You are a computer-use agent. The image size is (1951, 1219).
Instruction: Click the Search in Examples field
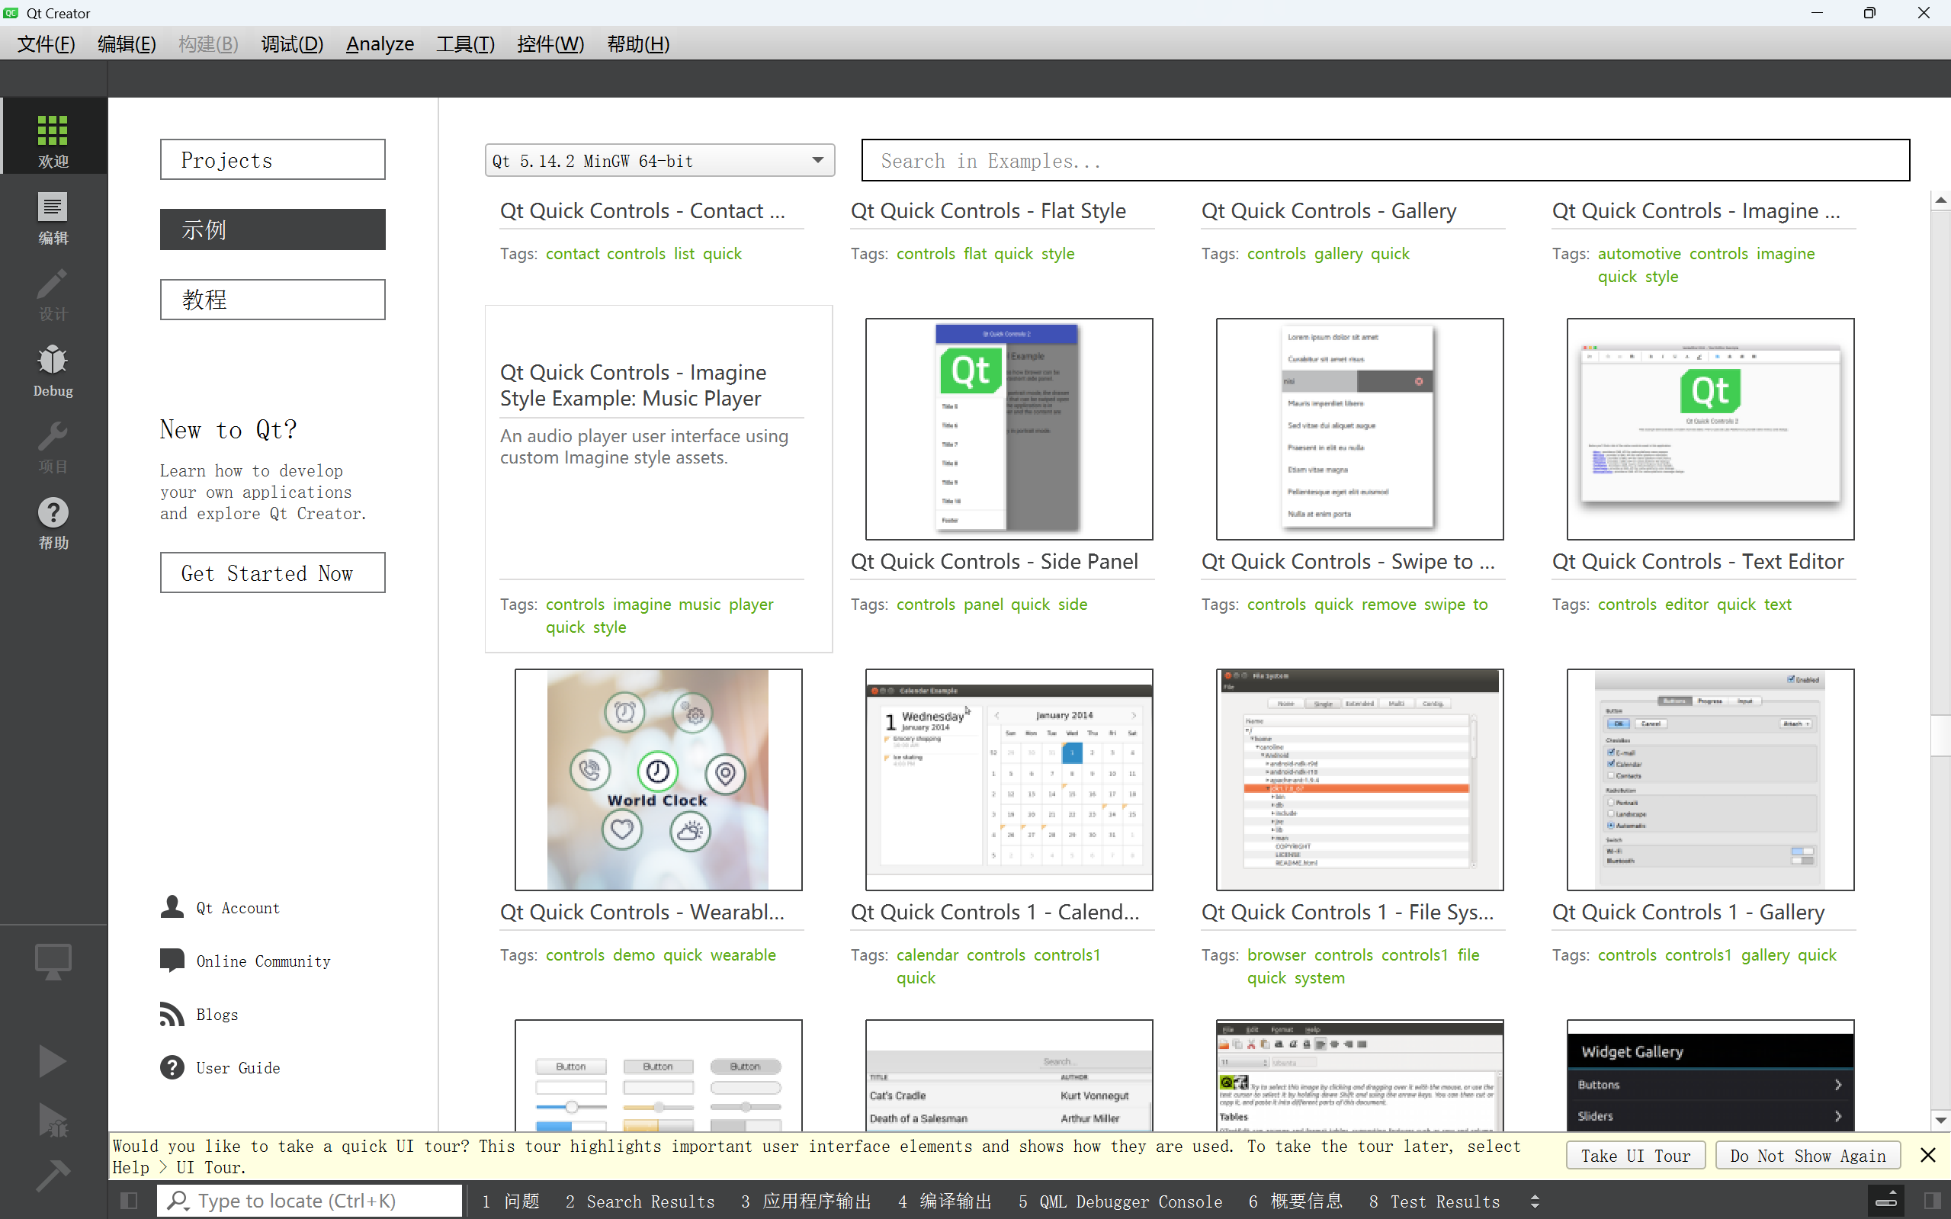click(1385, 160)
